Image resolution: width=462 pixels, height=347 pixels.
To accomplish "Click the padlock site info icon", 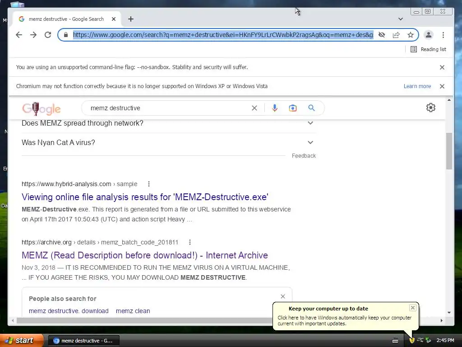I will click(x=66, y=35).
